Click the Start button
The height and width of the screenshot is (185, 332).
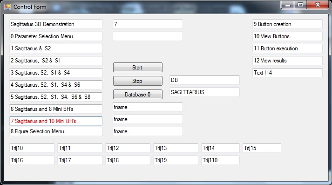[x=138, y=68]
